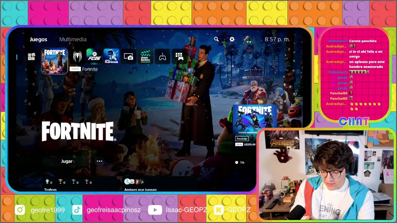Click the Instagram icon in overlay

click(x=20, y=210)
